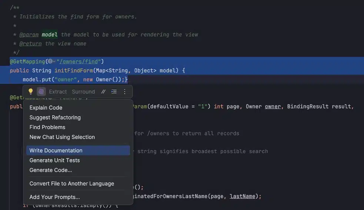Image resolution: width=364 pixels, height=210 pixels.
Task: Click the underlined lastName variable
Action: [242, 196]
